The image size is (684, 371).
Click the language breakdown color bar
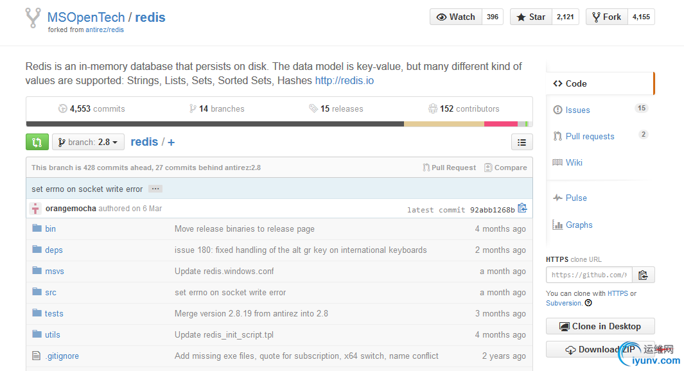(279, 125)
